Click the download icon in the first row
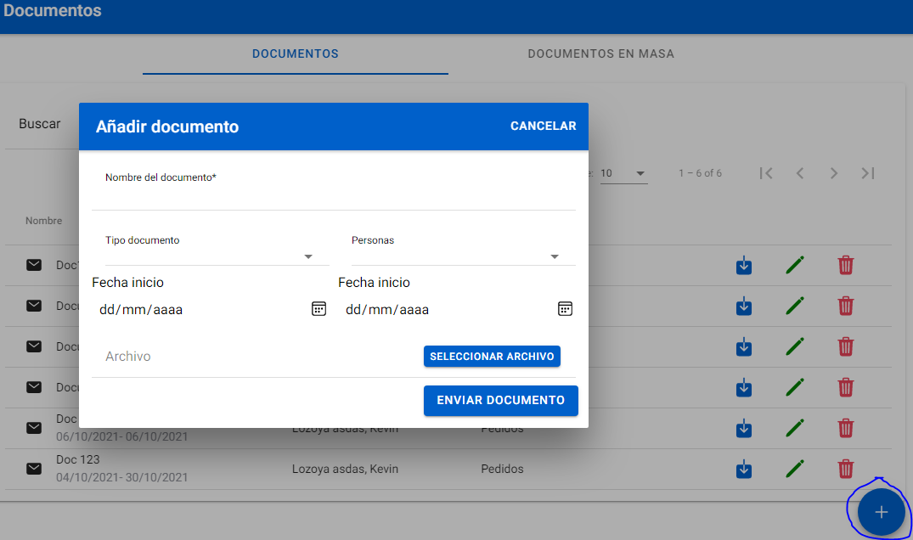The width and height of the screenshot is (913, 540). (744, 266)
